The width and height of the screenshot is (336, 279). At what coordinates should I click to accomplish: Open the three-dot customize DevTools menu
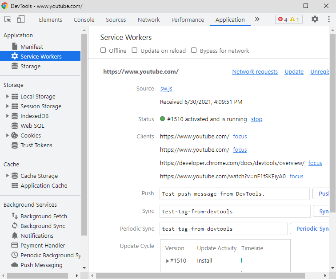329,19
